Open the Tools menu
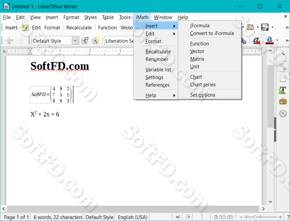Viewport: 290px width, 221px height. tap(125, 17)
